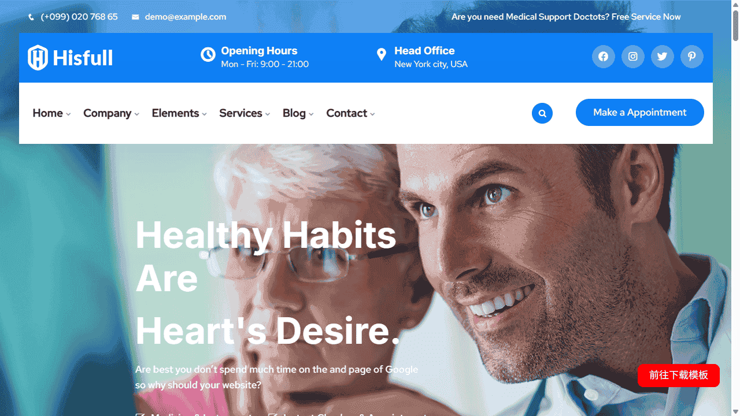Click the Hisfull shield logo
The image size is (740, 416).
click(x=38, y=58)
